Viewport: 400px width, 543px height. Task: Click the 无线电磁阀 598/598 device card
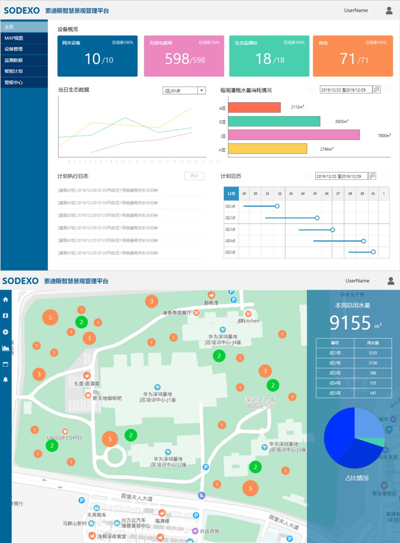tap(184, 56)
